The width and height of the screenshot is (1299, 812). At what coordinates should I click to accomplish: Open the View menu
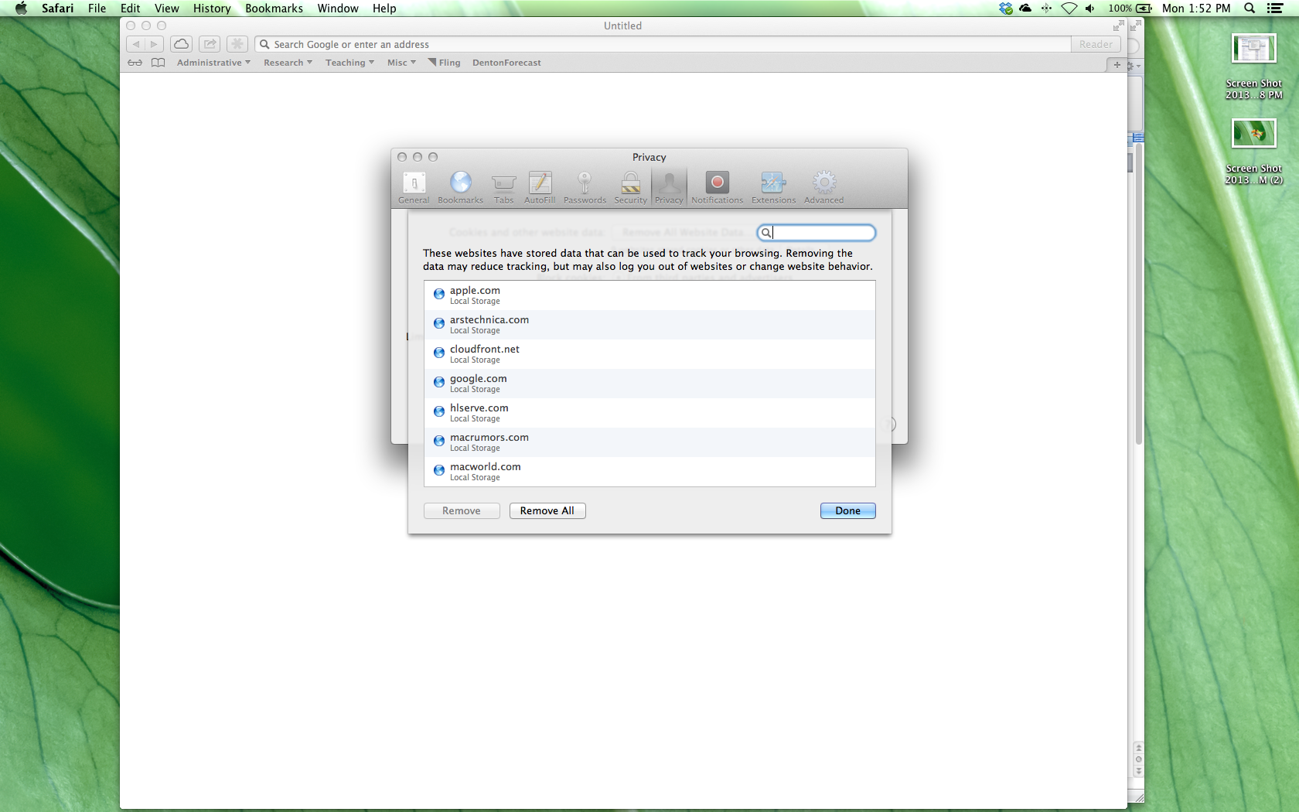coord(166,9)
